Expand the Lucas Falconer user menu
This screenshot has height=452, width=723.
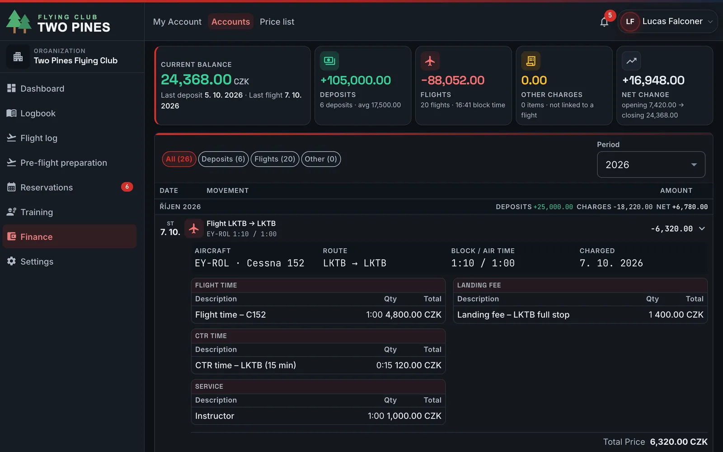point(667,22)
